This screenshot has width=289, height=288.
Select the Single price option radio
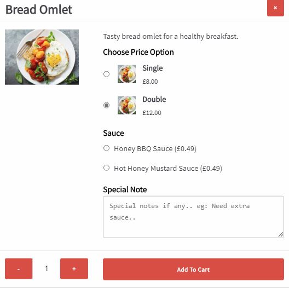[x=106, y=74]
